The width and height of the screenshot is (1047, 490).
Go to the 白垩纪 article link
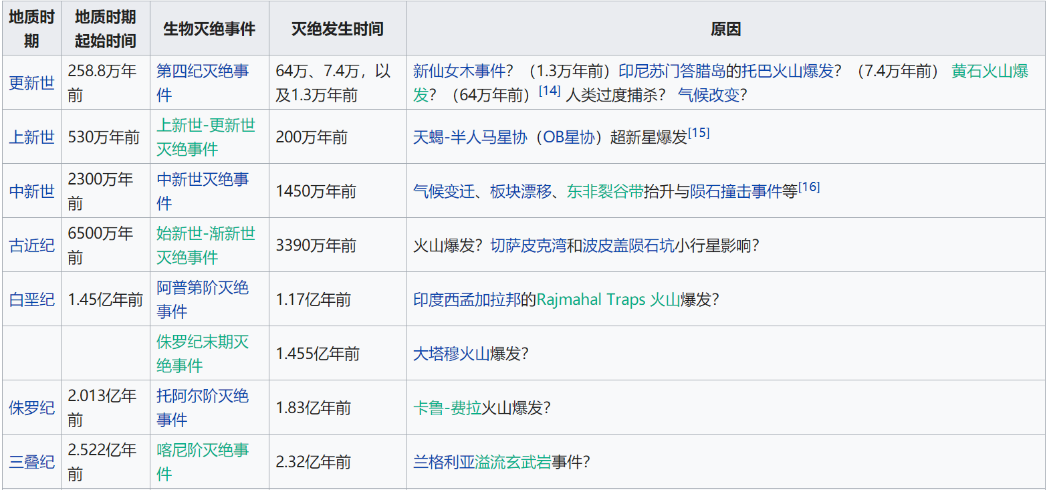pos(31,299)
